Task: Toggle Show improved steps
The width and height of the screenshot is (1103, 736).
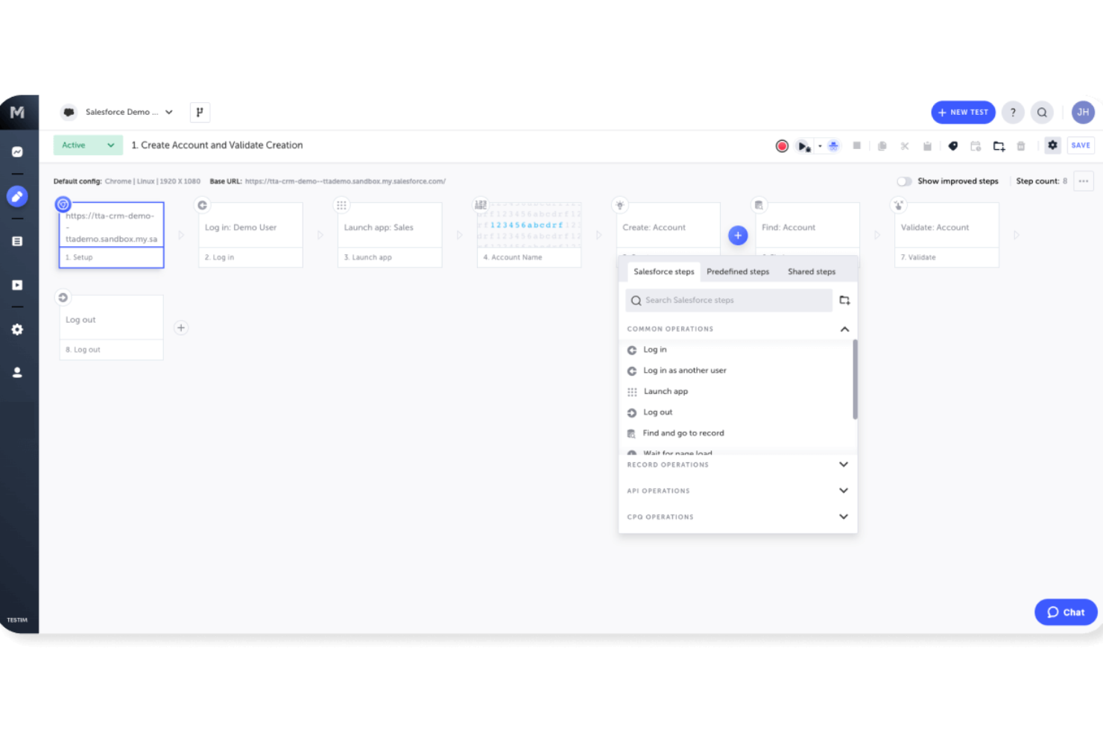Action: pyautogui.click(x=905, y=180)
